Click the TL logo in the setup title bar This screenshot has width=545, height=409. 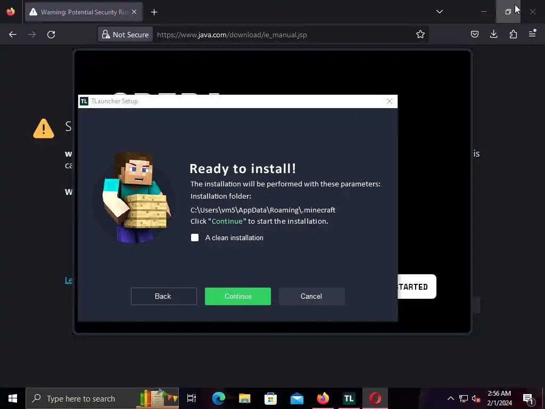(x=84, y=101)
